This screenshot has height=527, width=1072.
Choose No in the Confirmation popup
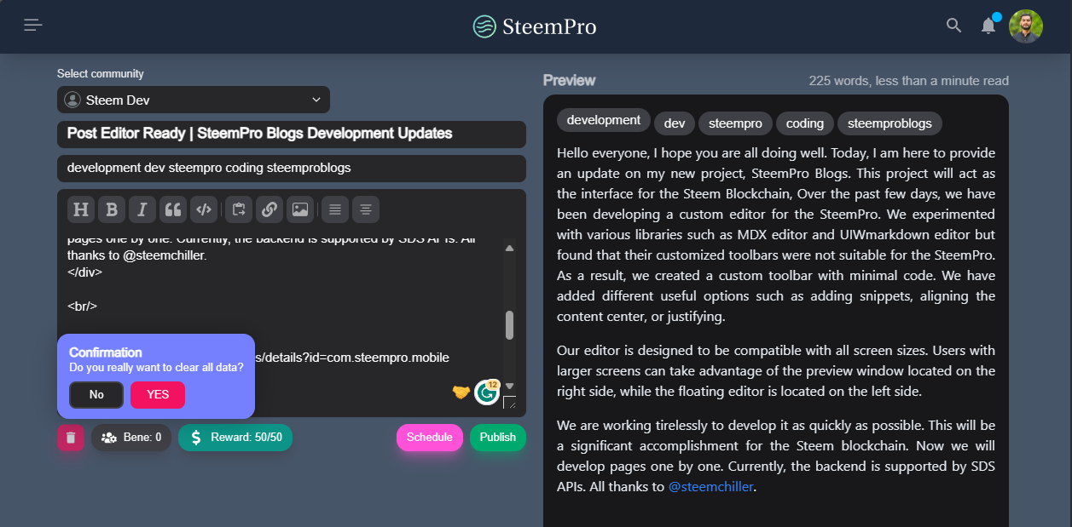tap(96, 395)
